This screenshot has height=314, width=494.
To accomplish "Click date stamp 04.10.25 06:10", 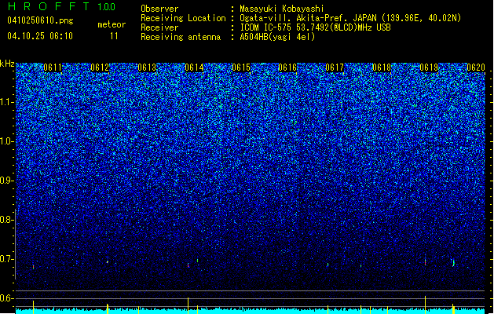I will click(x=40, y=36).
